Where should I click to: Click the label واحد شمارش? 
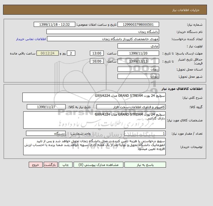coord(80,134)
